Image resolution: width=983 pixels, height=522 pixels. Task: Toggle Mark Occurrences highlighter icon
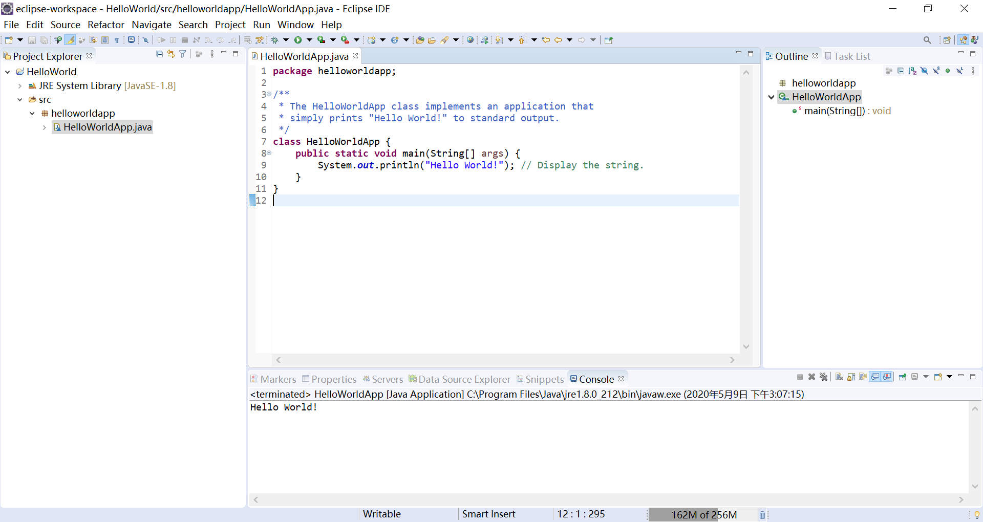pos(70,40)
